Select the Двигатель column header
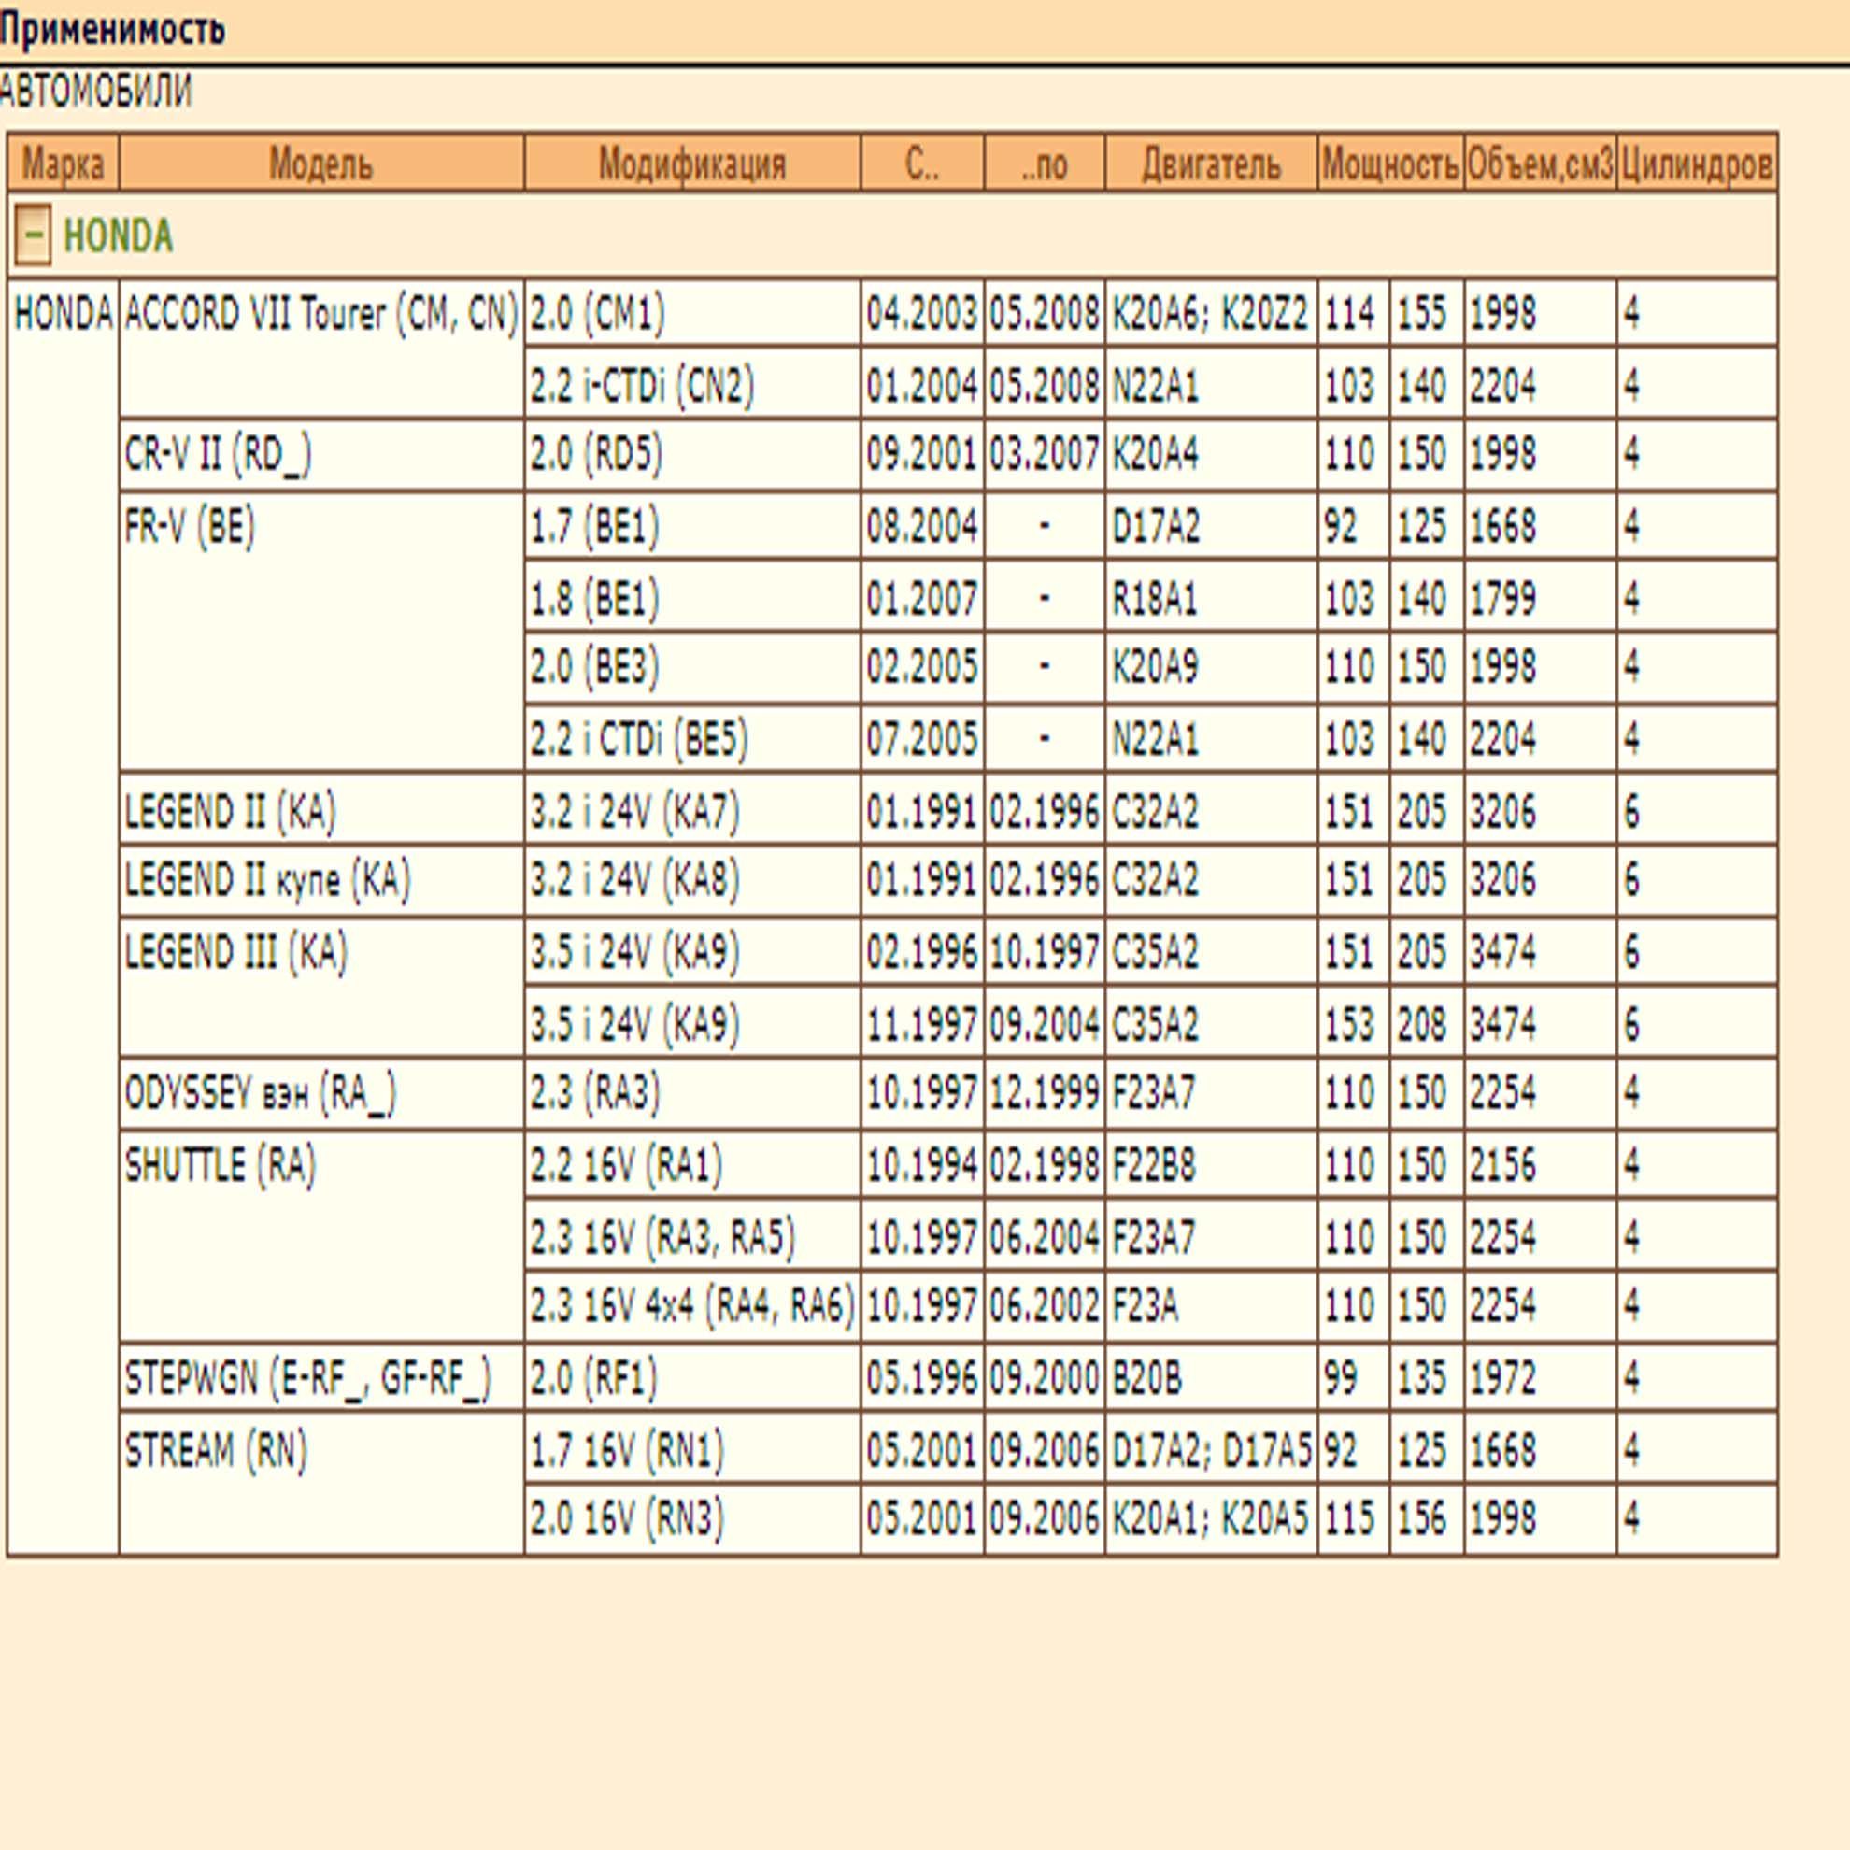Viewport: 1850px width, 1850px height. [1211, 164]
